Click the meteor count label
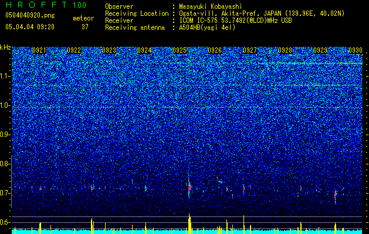369x234 pixels. pyautogui.click(x=83, y=18)
